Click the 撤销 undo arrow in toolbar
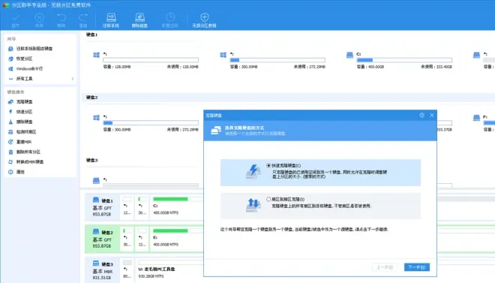Screen dimensions: 495x283 click(61, 18)
